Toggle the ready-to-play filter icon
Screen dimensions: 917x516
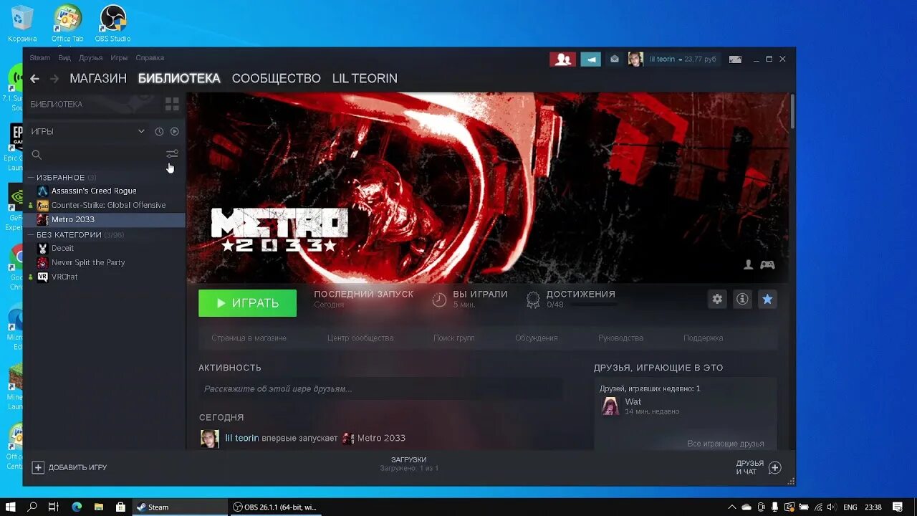pyautogui.click(x=174, y=131)
